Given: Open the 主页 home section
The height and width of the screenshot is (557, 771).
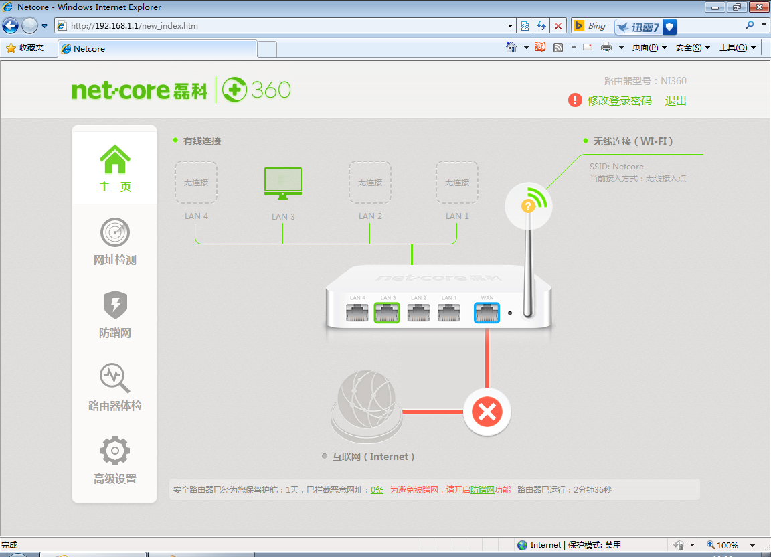Looking at the screenshot, I should [114, 168].
